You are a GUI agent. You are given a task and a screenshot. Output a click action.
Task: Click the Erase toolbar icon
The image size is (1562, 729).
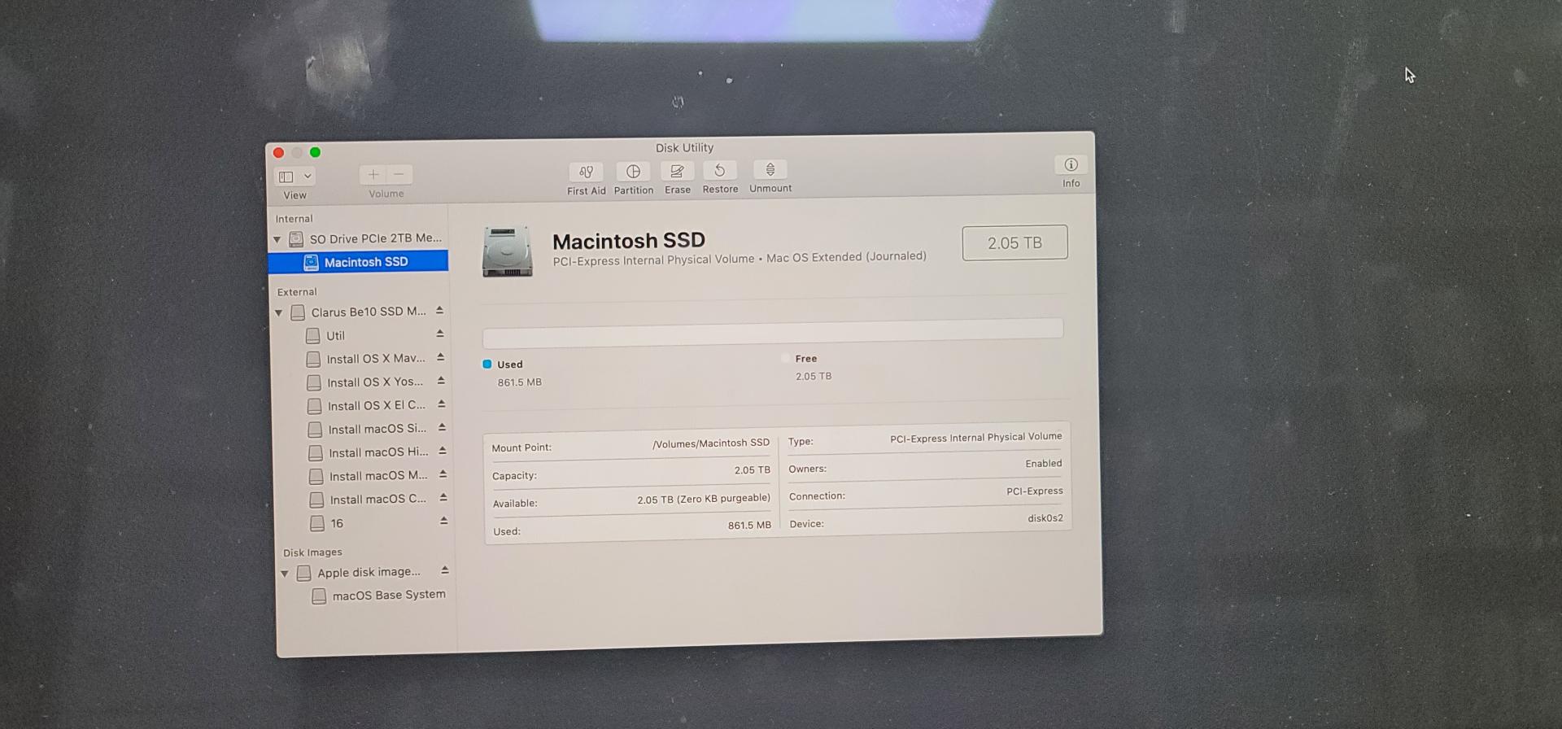[x=677, y=171]
